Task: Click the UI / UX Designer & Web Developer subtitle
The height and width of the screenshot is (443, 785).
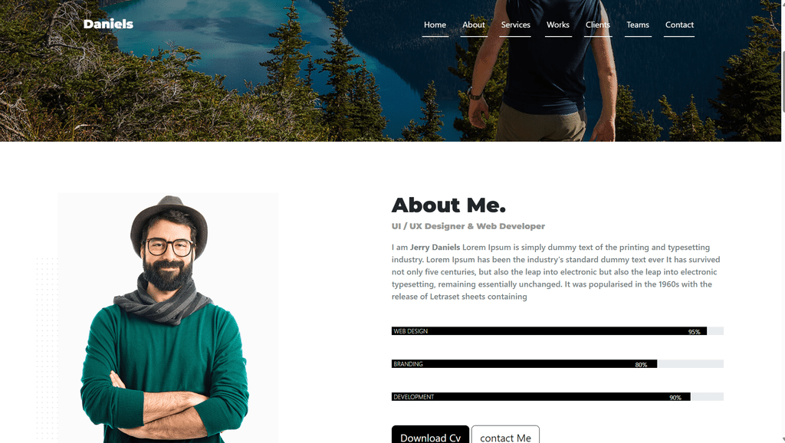Action: coord(468,226)
